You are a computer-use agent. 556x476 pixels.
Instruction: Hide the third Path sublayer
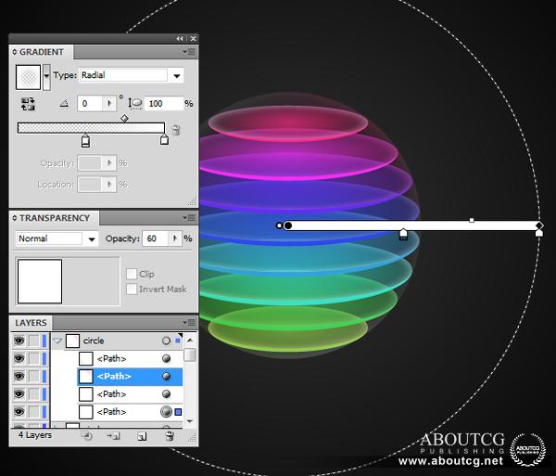19,394
